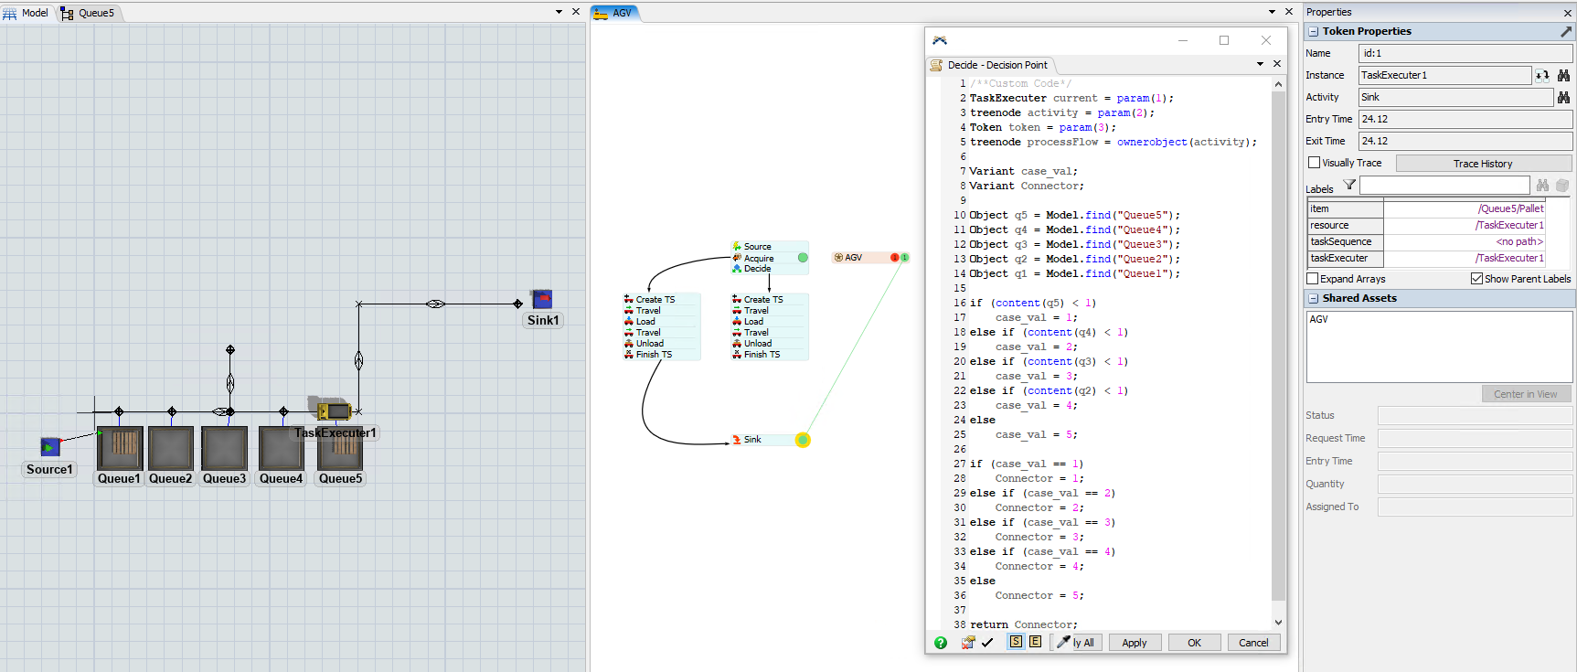1577x672 pixels.
Task: Select the Sink1 object in model
Action: (x=542, y=300)
